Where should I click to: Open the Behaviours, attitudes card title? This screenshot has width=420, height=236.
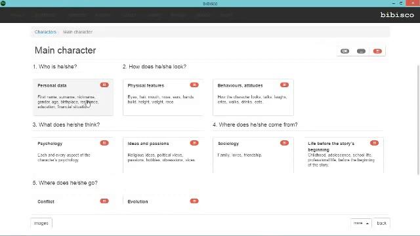(x=240, y=86)
